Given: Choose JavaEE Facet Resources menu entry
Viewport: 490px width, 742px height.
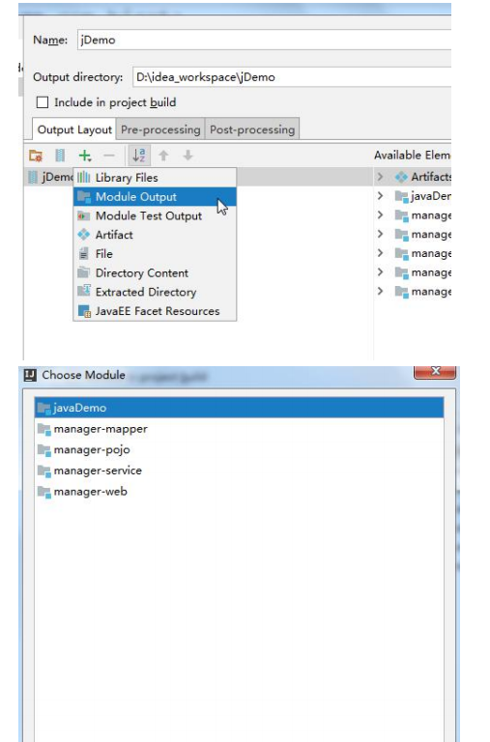Looking at the screenshot, I should point(155,311).
